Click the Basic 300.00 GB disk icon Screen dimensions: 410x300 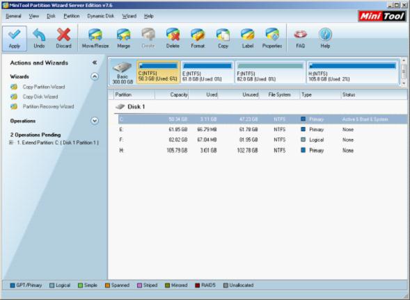(123, 67)
